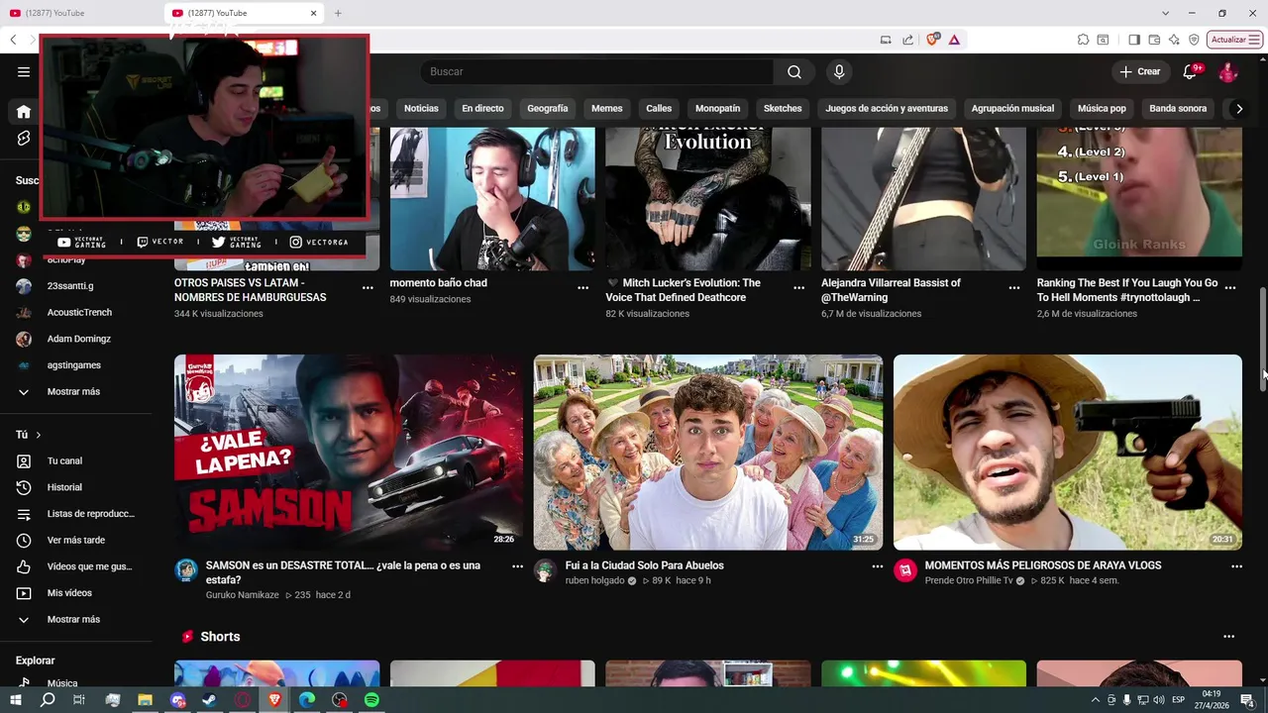Image resolution: width=1268 pixels, height=713 pixels.
Task: Open options for Fui a la Ciudad video
Action: (877, 566)
